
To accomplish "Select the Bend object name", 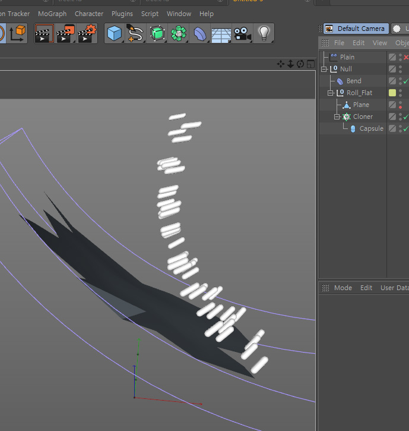I will tap(354, 81).
